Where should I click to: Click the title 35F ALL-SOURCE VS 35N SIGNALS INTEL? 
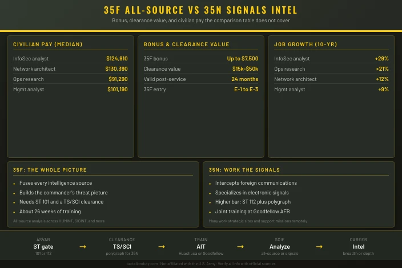coord(200,10)
